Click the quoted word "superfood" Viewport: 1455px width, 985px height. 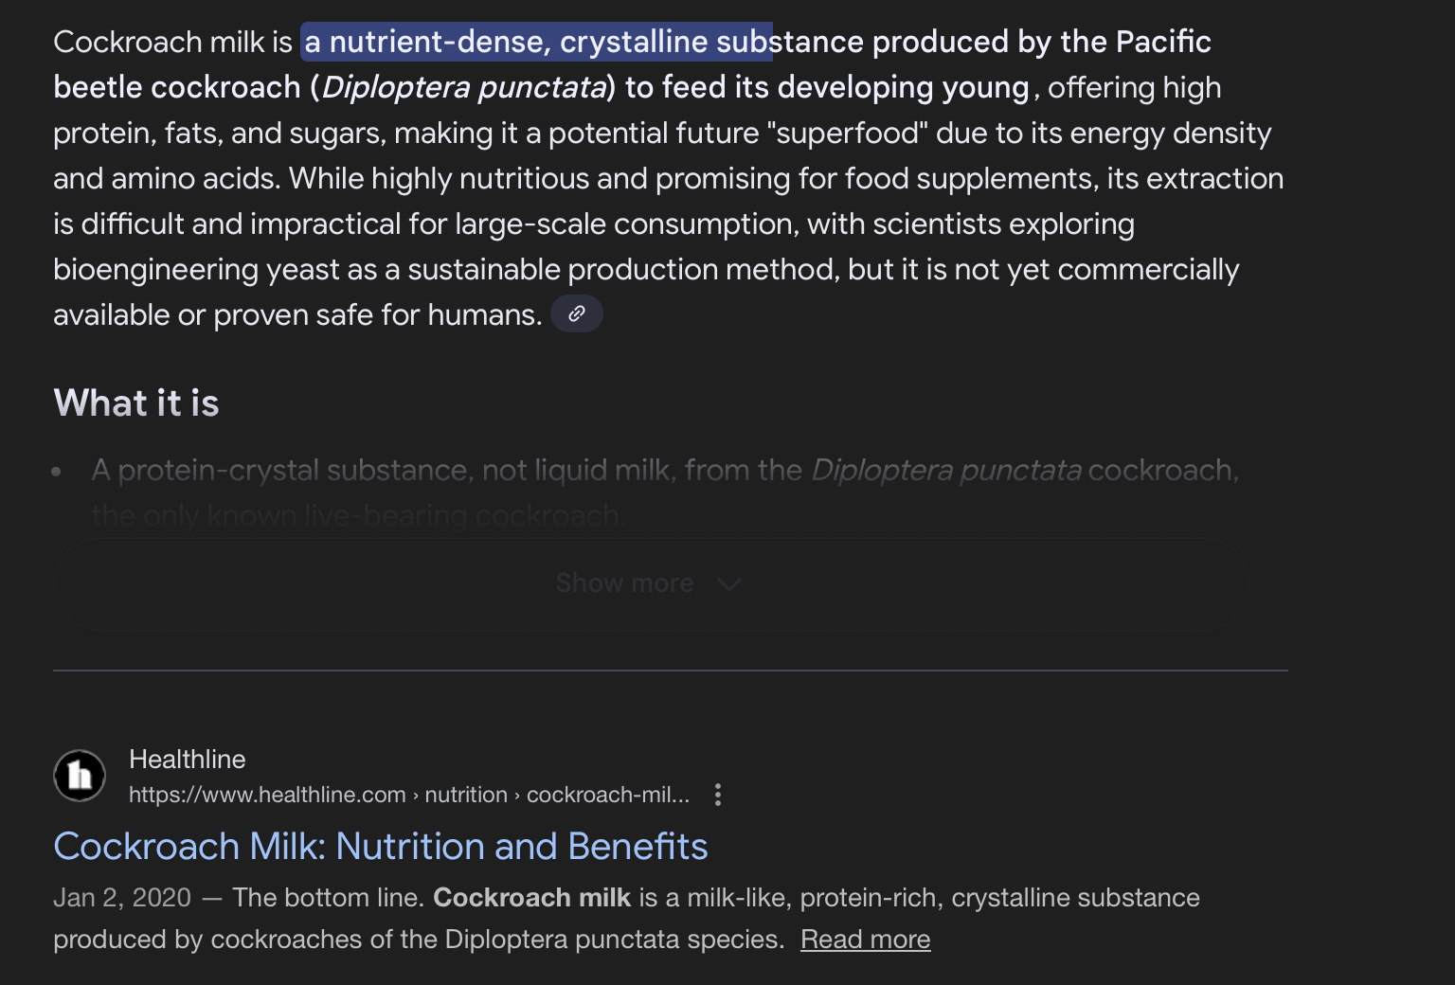point(849,133)
